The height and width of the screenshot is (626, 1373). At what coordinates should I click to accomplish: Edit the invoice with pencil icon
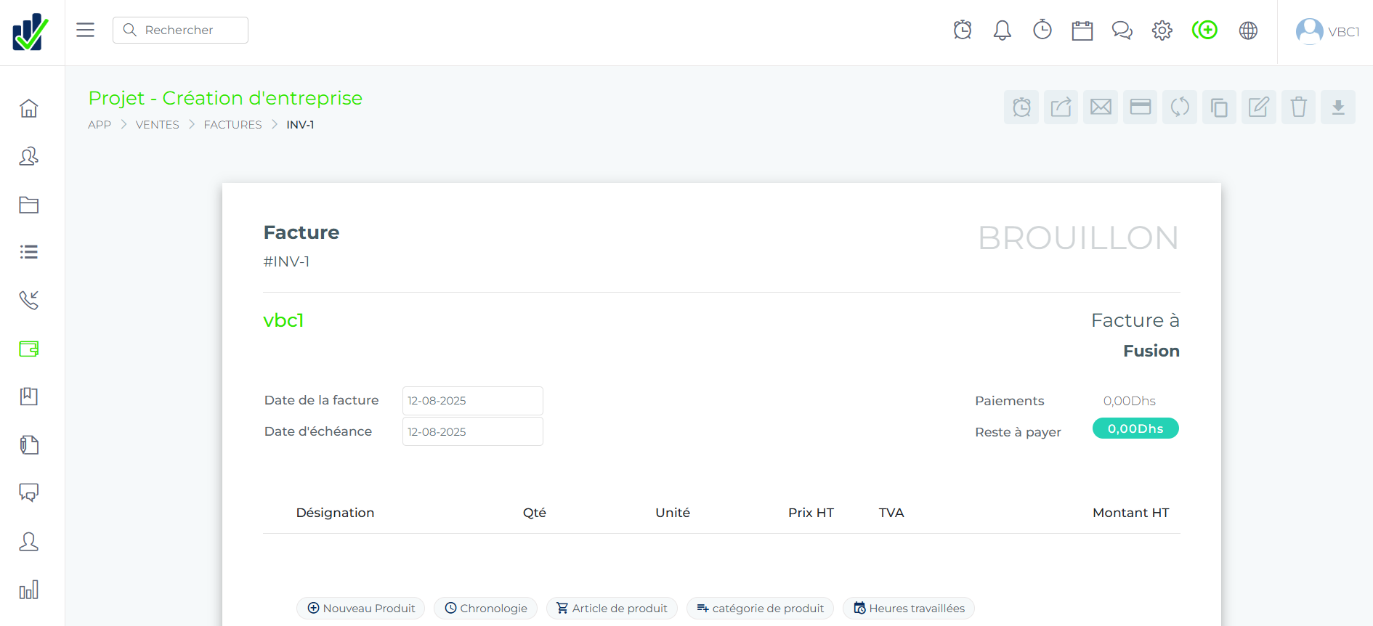[x=1258, y=107]
